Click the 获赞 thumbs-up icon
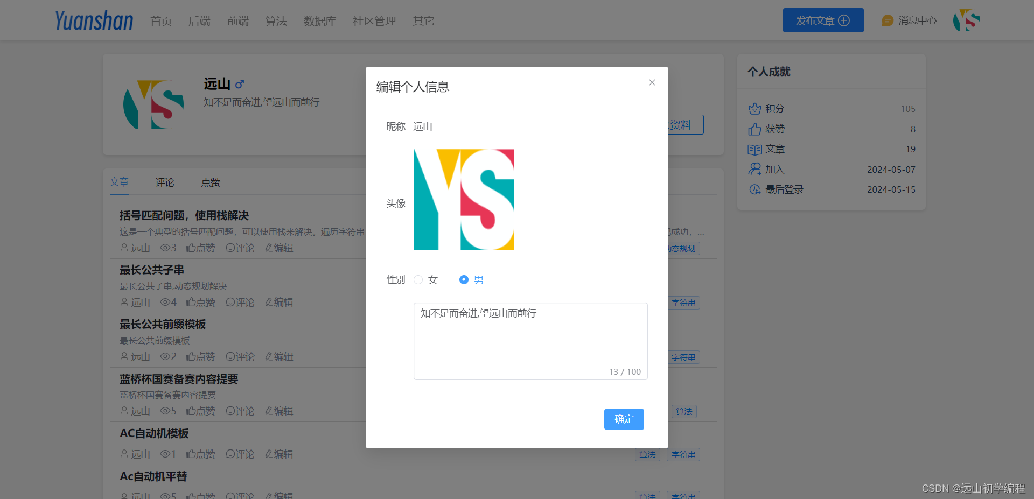The image size is (1034, 499). coord(754,129)
